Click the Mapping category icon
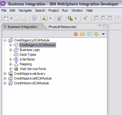This screenshot has height=115, width=122. point(16,64)
